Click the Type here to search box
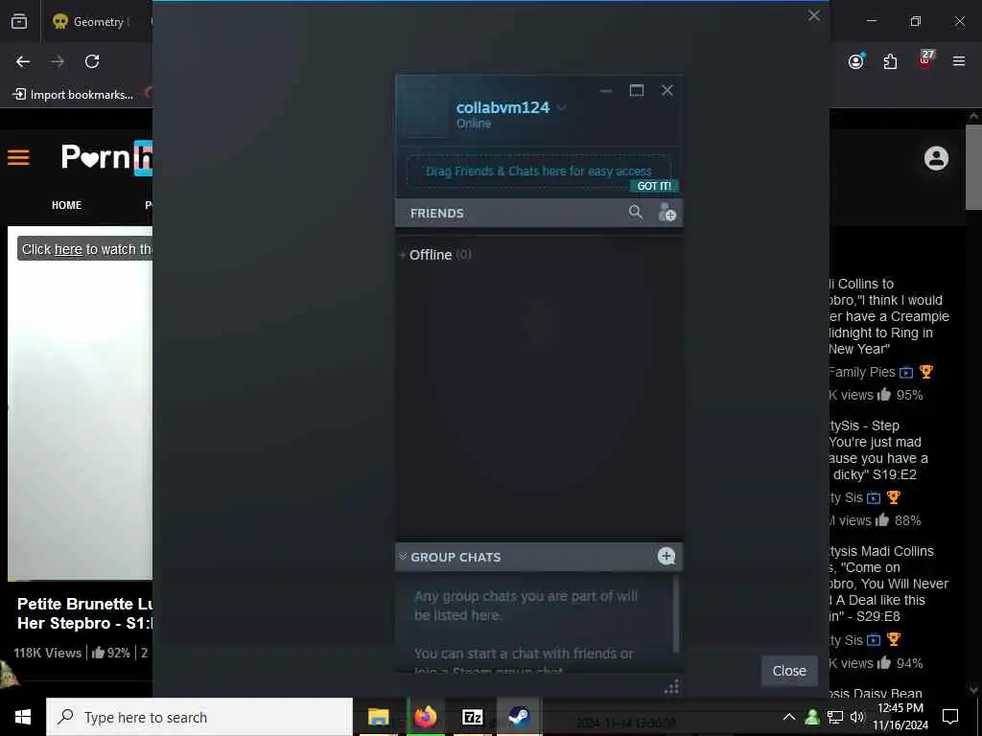Viewport: 982px width, 736px height. [199, 717]
